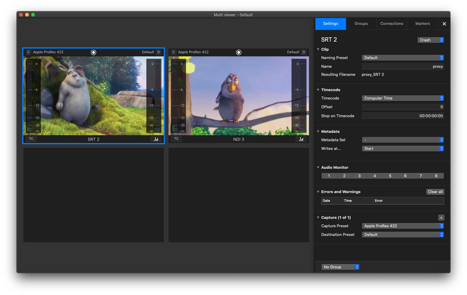Viewport: 467px width, 295px height.
Task: Open the Crash dropdown next to SRT 2
Action: tap(431, 40)
